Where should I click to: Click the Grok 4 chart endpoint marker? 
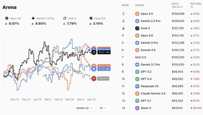pyautogui.click(x=94, y=52)
